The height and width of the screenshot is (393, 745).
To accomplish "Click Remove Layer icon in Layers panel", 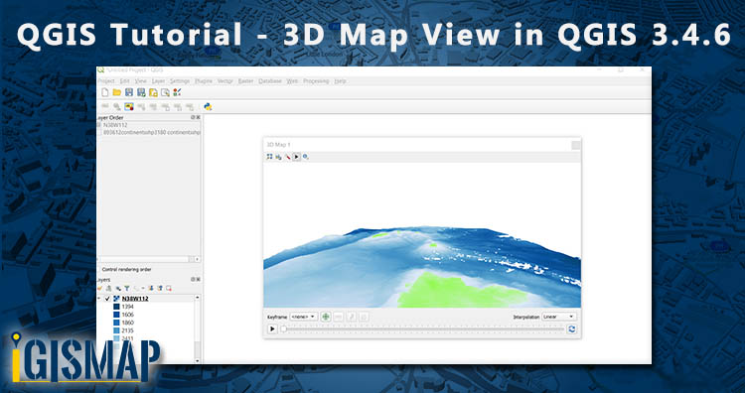I will click(x=169, y=288).
